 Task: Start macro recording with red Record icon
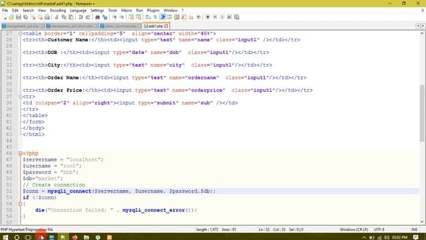point(208,17)
